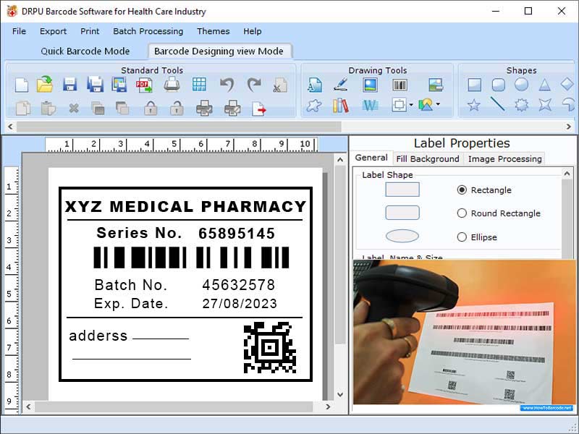Choose Round Rectangle label shape
The height and width of the screenshot is (434, 579).
point(463,213)
